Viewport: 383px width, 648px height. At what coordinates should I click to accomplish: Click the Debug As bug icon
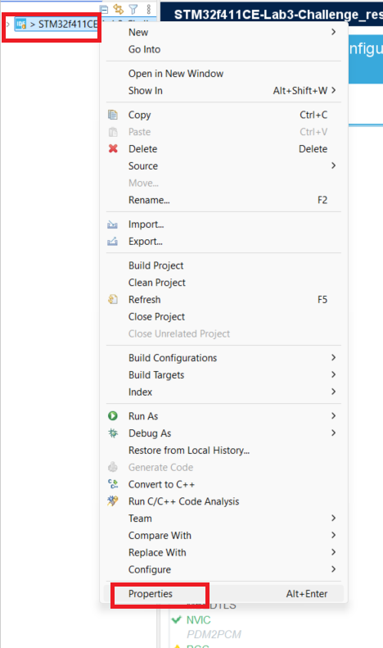pyautogui.click(x=113, y=433)
